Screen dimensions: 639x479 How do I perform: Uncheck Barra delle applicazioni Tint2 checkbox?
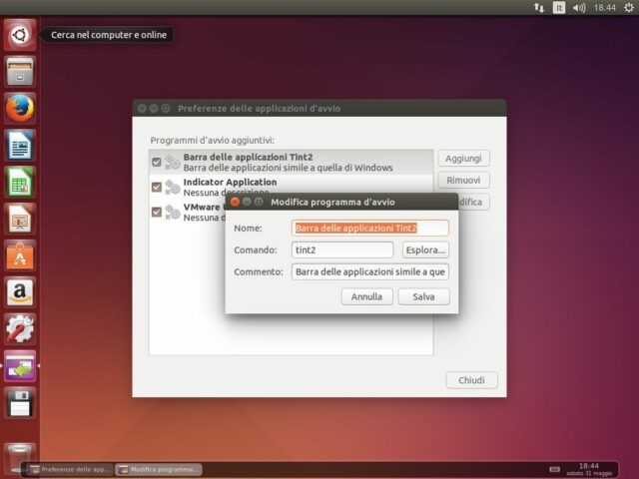156,162
